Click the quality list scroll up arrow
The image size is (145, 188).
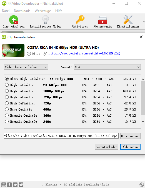pos(143,79)
